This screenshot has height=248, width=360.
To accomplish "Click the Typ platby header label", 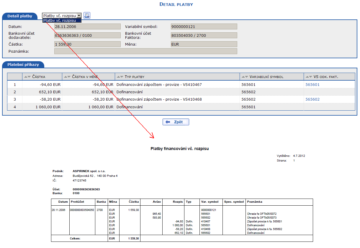I will click(135, 77).
